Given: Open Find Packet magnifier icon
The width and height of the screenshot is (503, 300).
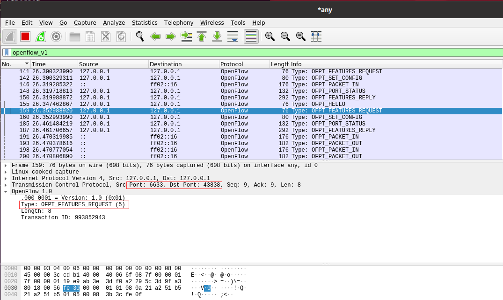Looking at the screenshot, I should click(x=139, y=36).
